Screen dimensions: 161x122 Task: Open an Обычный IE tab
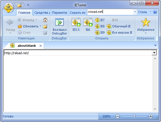coord(119,26)
